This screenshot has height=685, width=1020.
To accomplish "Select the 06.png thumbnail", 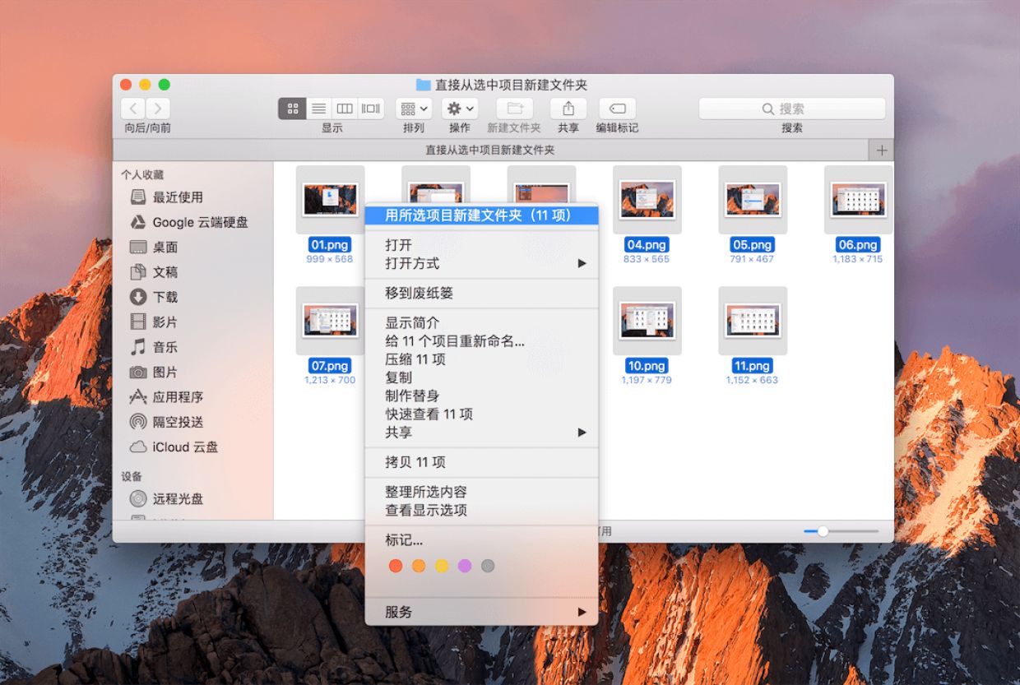I will click(x=858, y=200).
